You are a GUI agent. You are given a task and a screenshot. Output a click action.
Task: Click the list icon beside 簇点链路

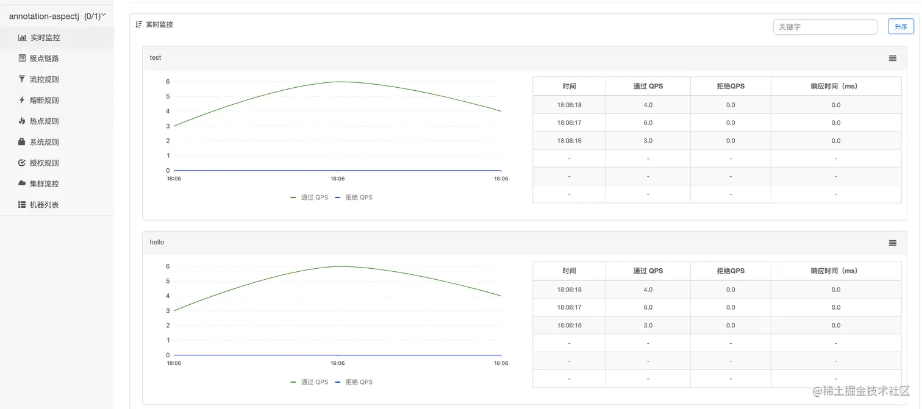22,59
